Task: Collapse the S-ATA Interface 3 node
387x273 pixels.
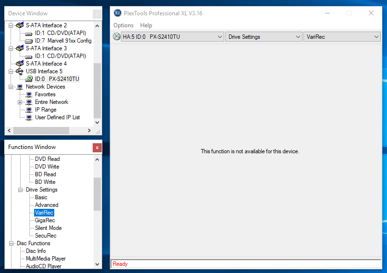Action: (x=11, y=48)
